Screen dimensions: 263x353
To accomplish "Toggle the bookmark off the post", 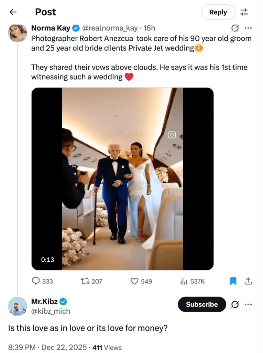I will (233, 281).
